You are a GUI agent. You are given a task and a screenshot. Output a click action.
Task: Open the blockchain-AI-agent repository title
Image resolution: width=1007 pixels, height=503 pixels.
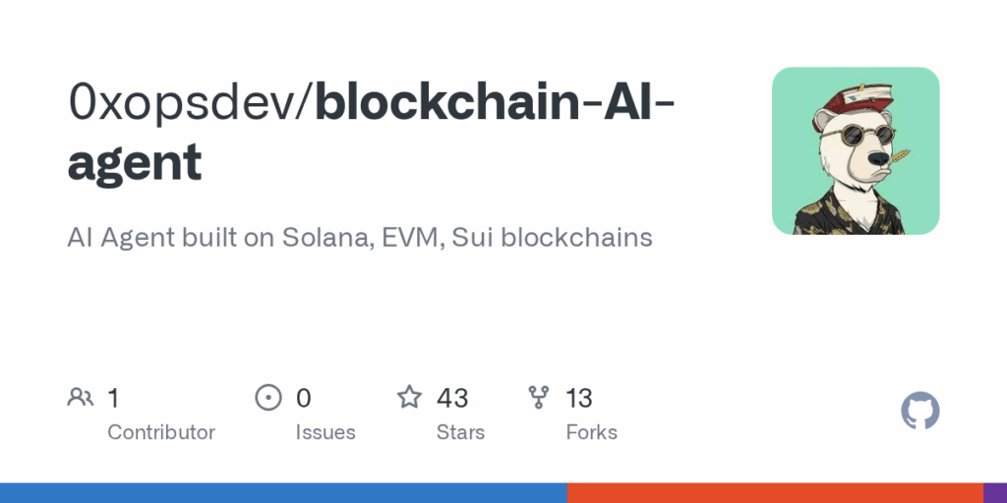[371, 134]
